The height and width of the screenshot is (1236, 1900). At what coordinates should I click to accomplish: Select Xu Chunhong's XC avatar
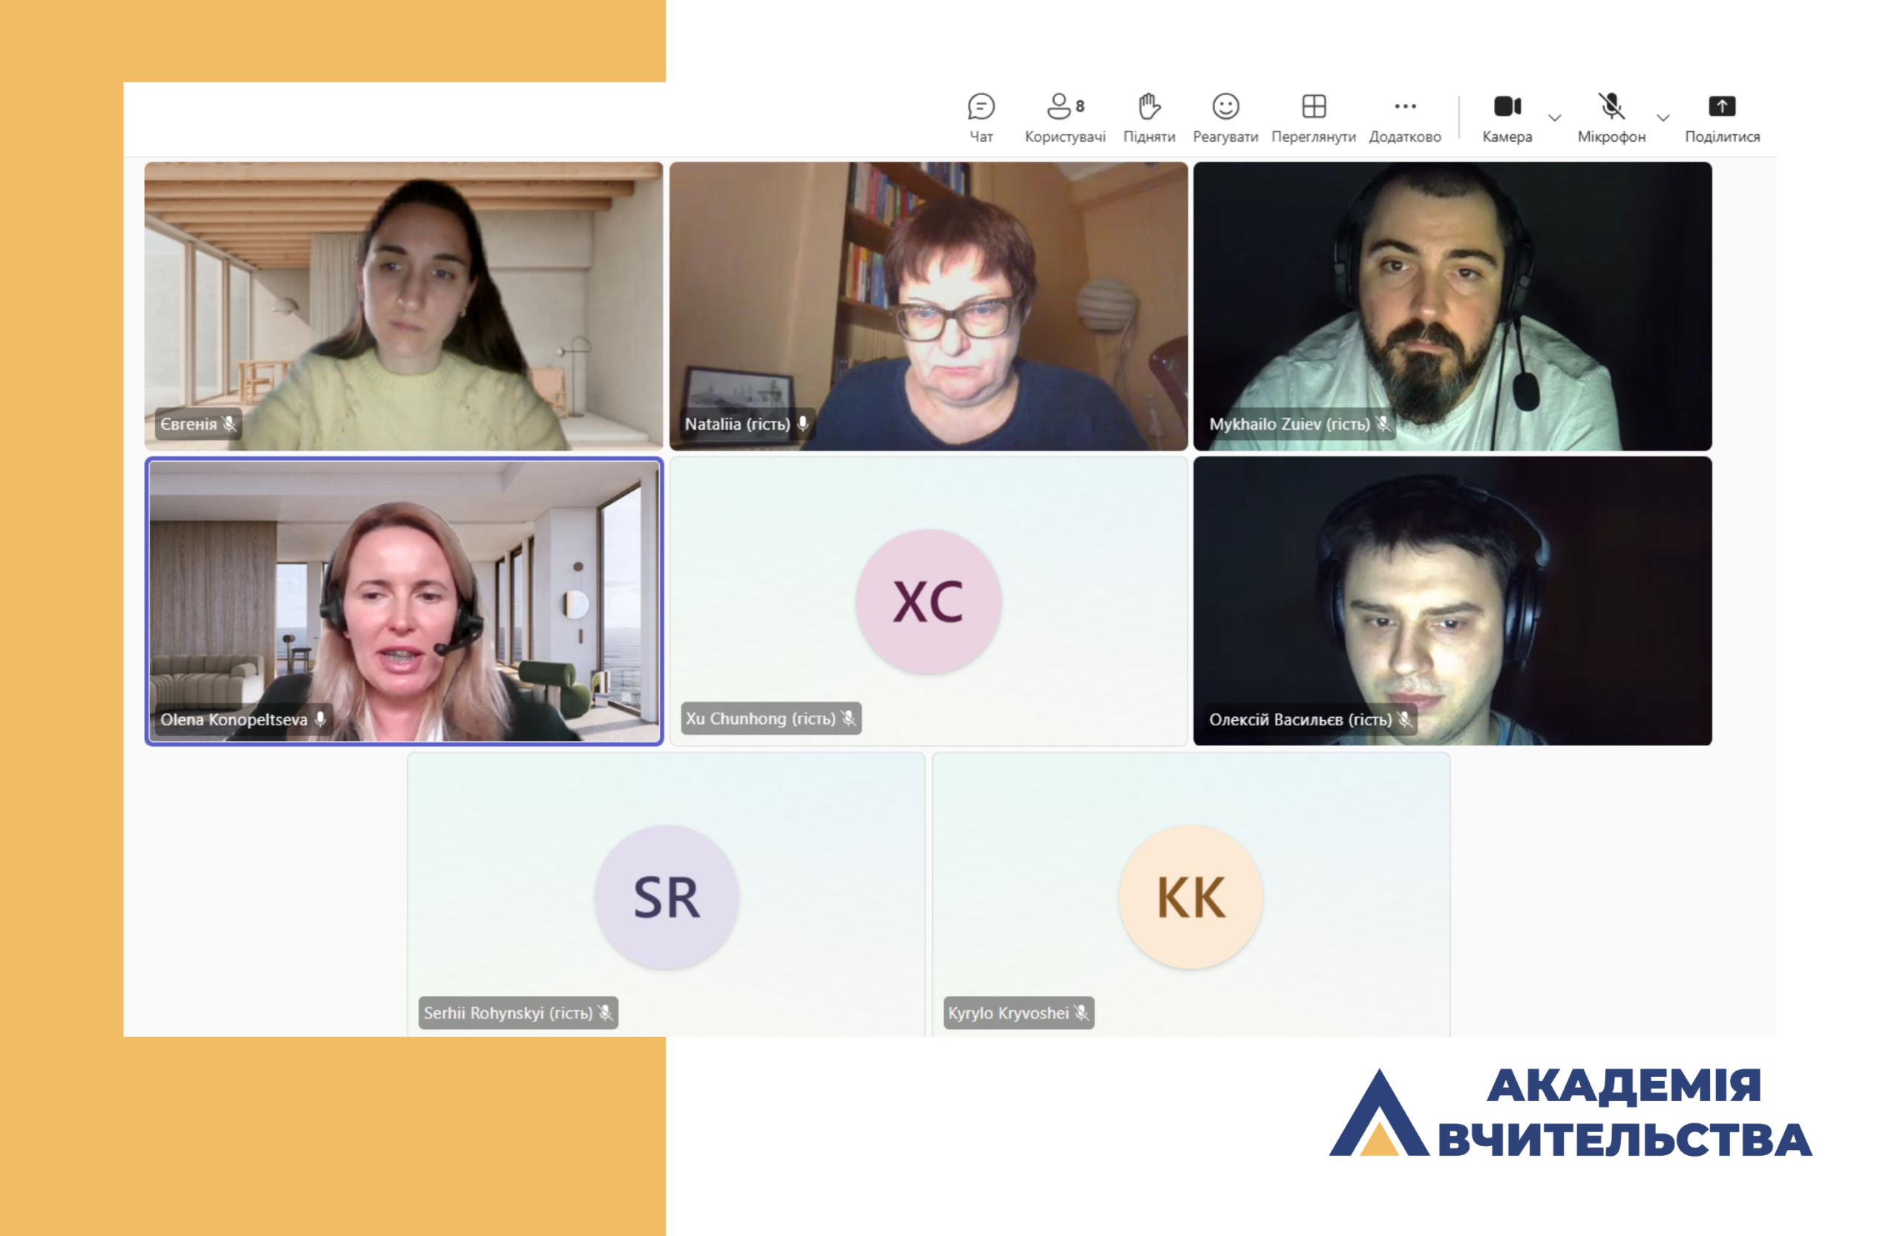928,601
